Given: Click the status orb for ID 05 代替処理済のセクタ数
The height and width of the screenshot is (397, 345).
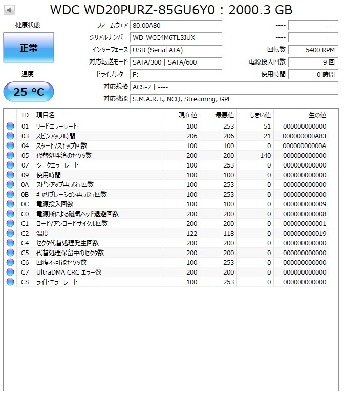Looking at the screenshot, I should [x=10, y=155].
